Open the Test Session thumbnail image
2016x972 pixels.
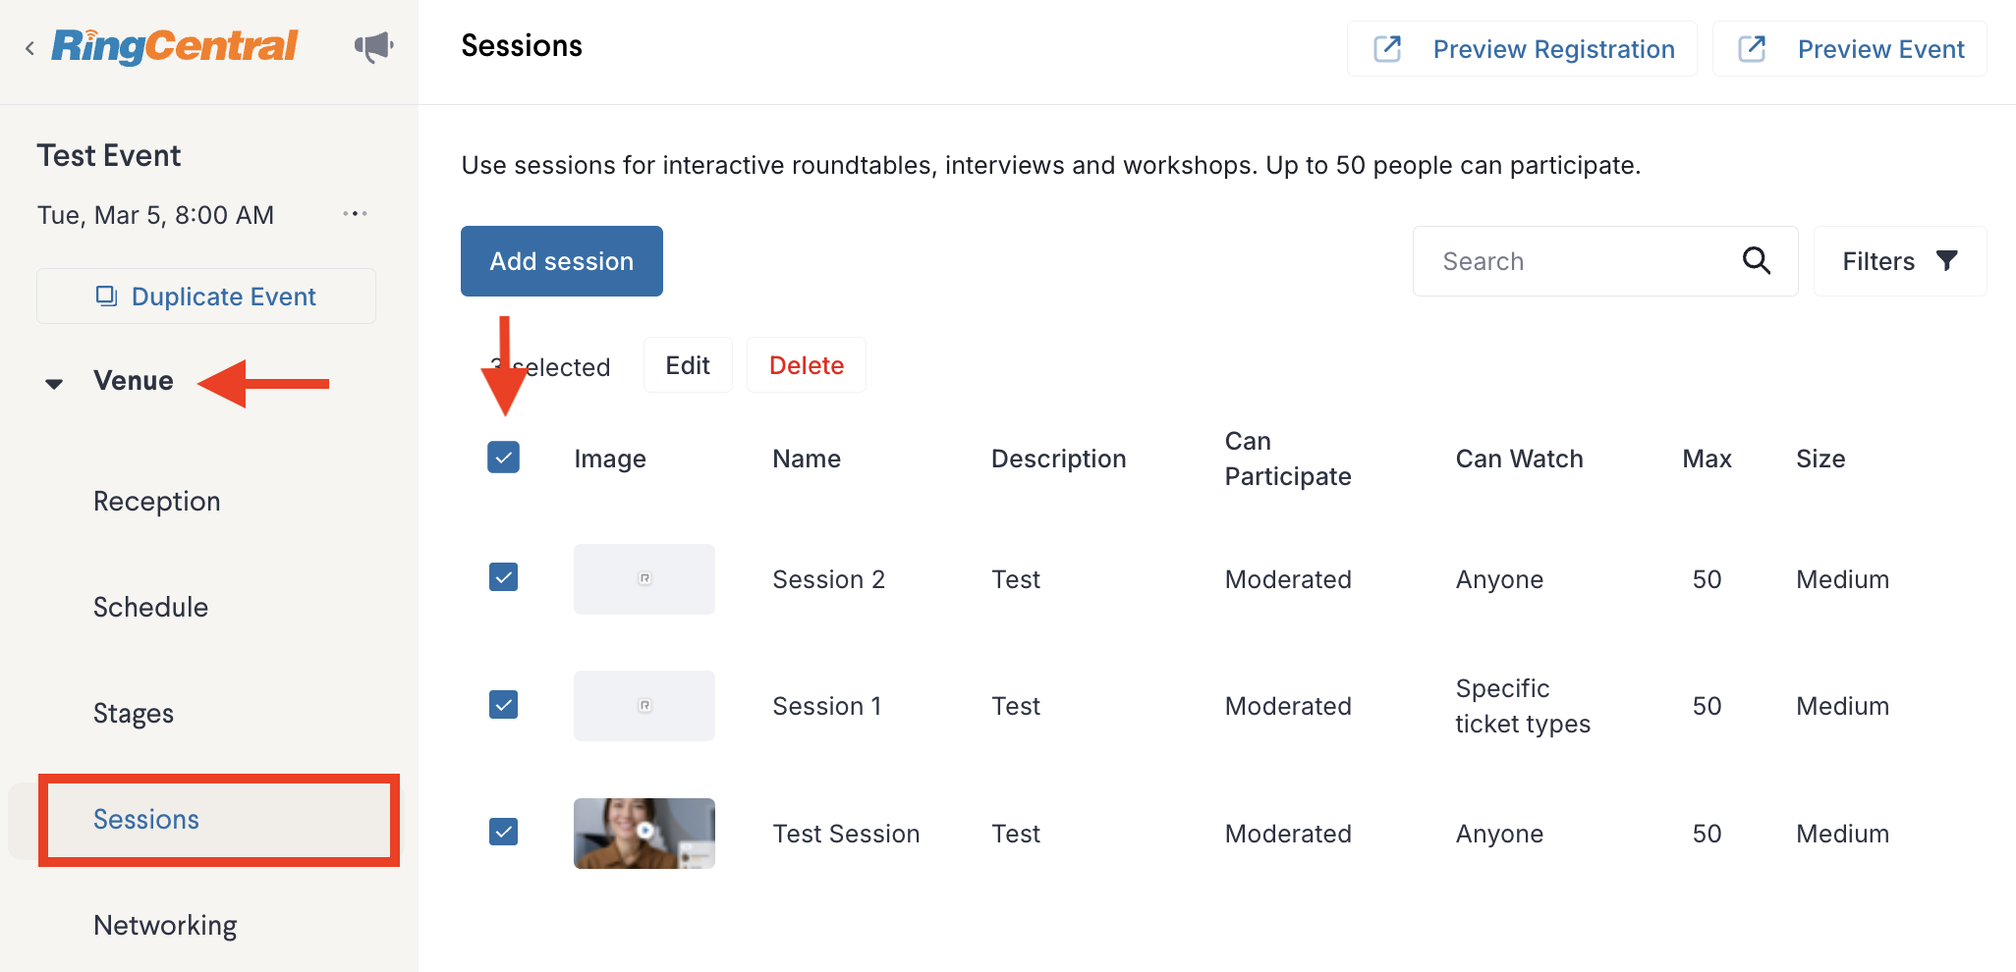[644, 834]
